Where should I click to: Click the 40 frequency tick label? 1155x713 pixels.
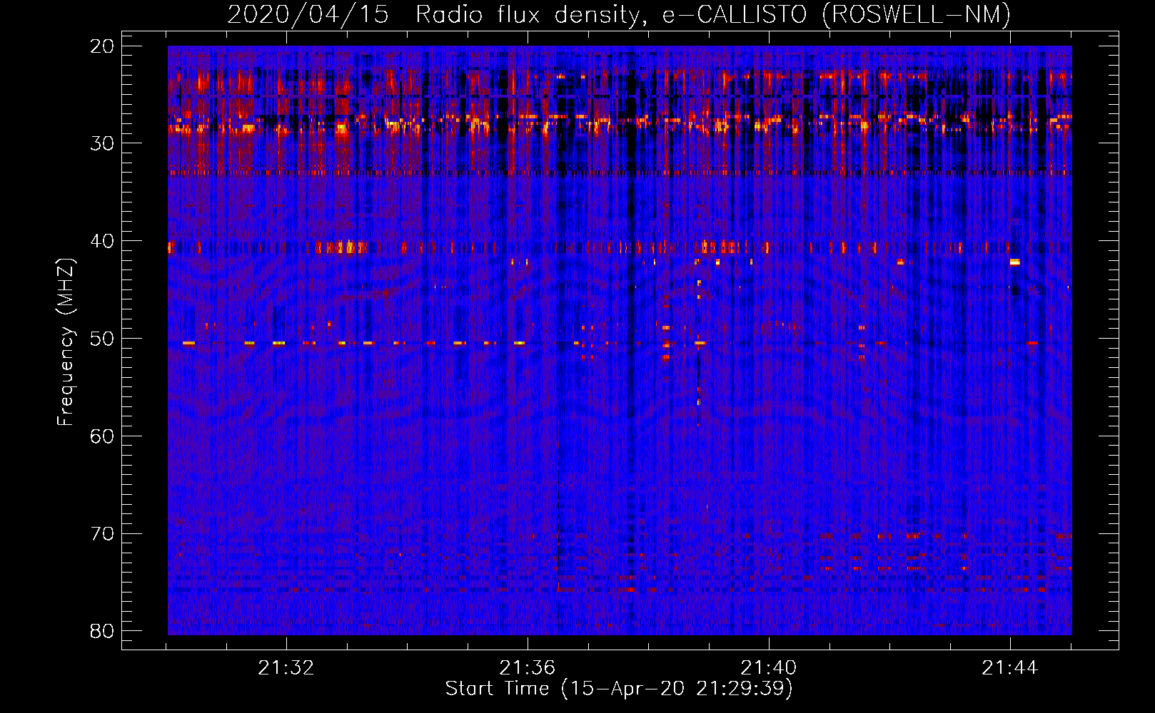coord(102,241)
